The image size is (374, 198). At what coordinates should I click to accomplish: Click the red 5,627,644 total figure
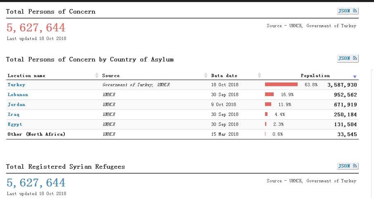[x=36, y=28]
